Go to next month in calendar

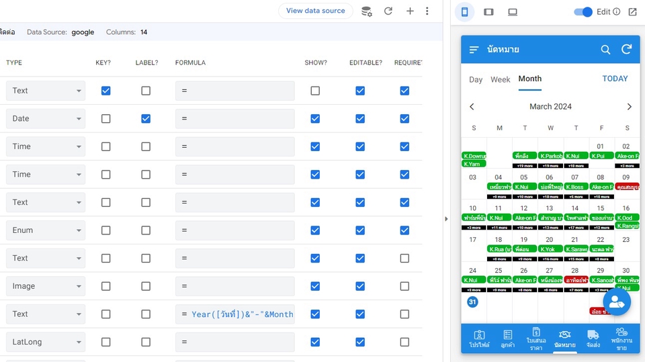pyautogui.click(x=629, y=107)
